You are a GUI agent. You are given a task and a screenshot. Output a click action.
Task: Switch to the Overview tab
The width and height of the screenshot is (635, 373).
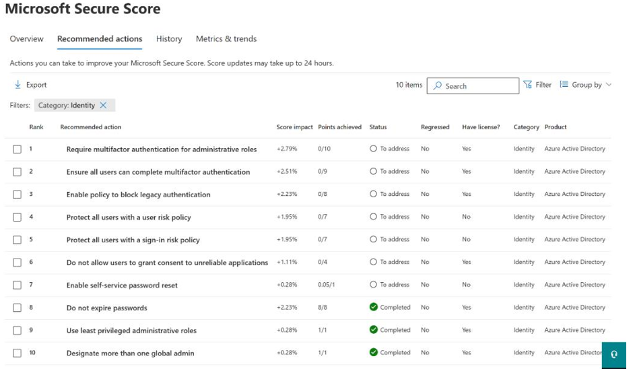27,39
